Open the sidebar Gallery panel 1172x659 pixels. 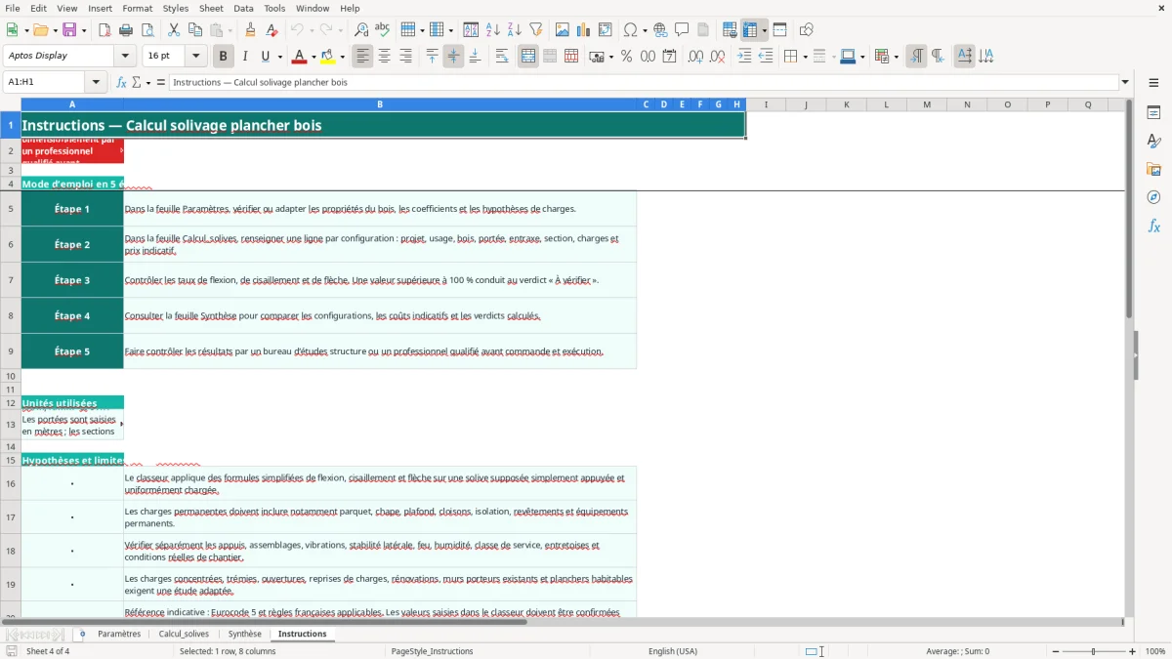pos(1153,169)
